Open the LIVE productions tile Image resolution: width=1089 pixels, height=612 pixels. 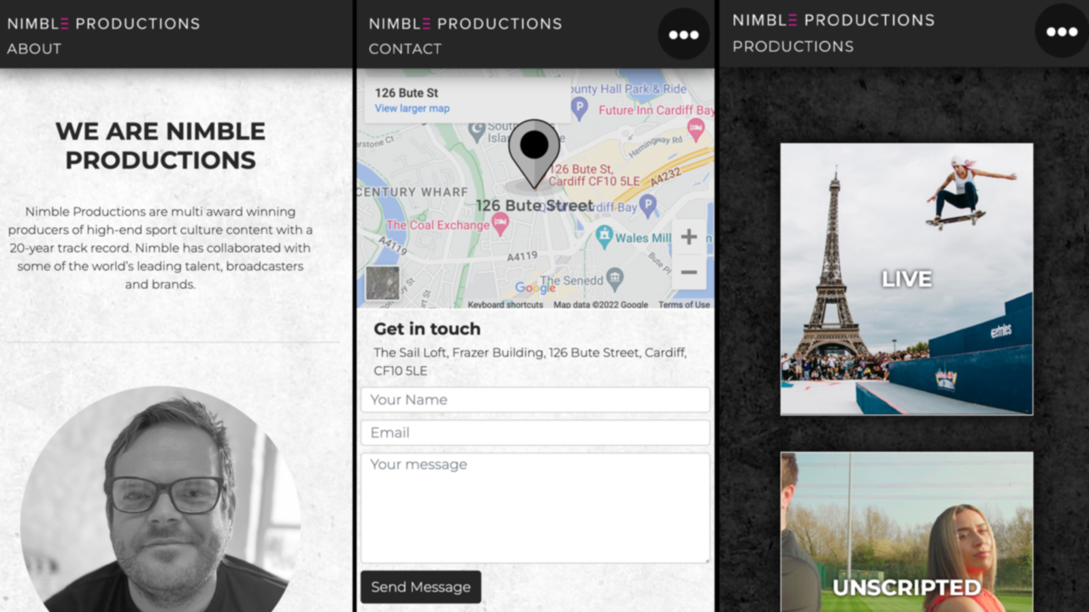(x=906, y=279)
